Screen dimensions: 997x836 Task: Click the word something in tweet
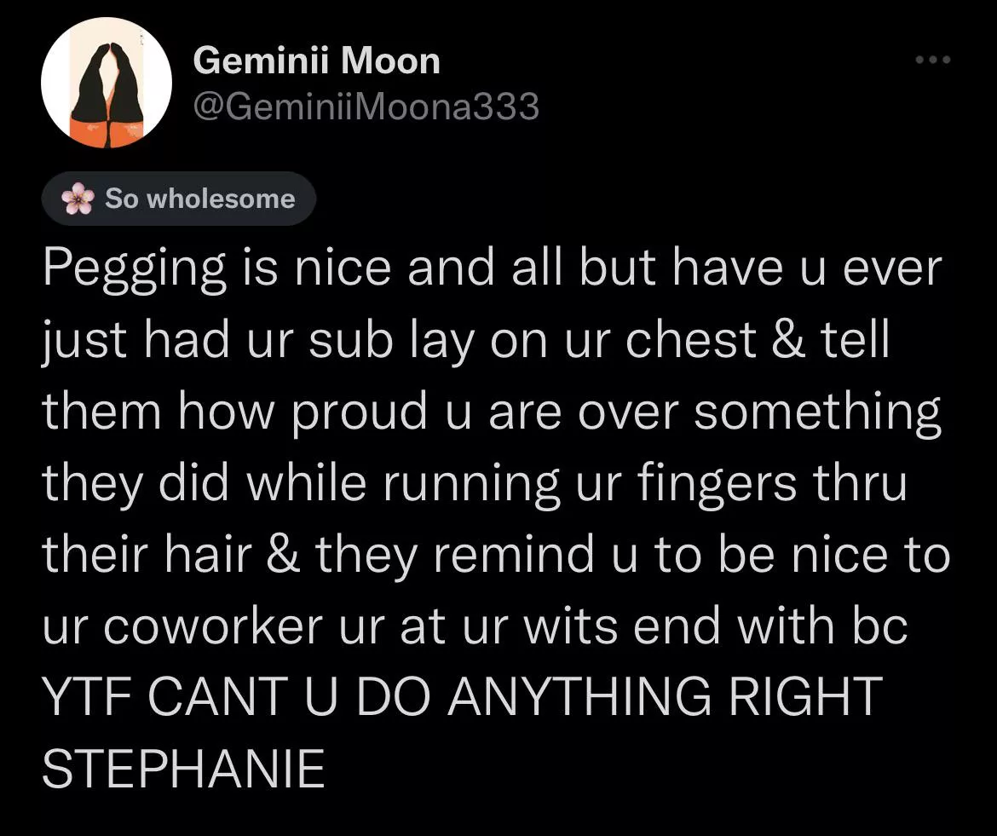click(x=817, y=412)
